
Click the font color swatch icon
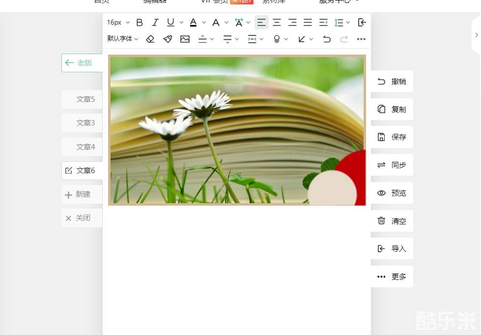pos(193,23)
